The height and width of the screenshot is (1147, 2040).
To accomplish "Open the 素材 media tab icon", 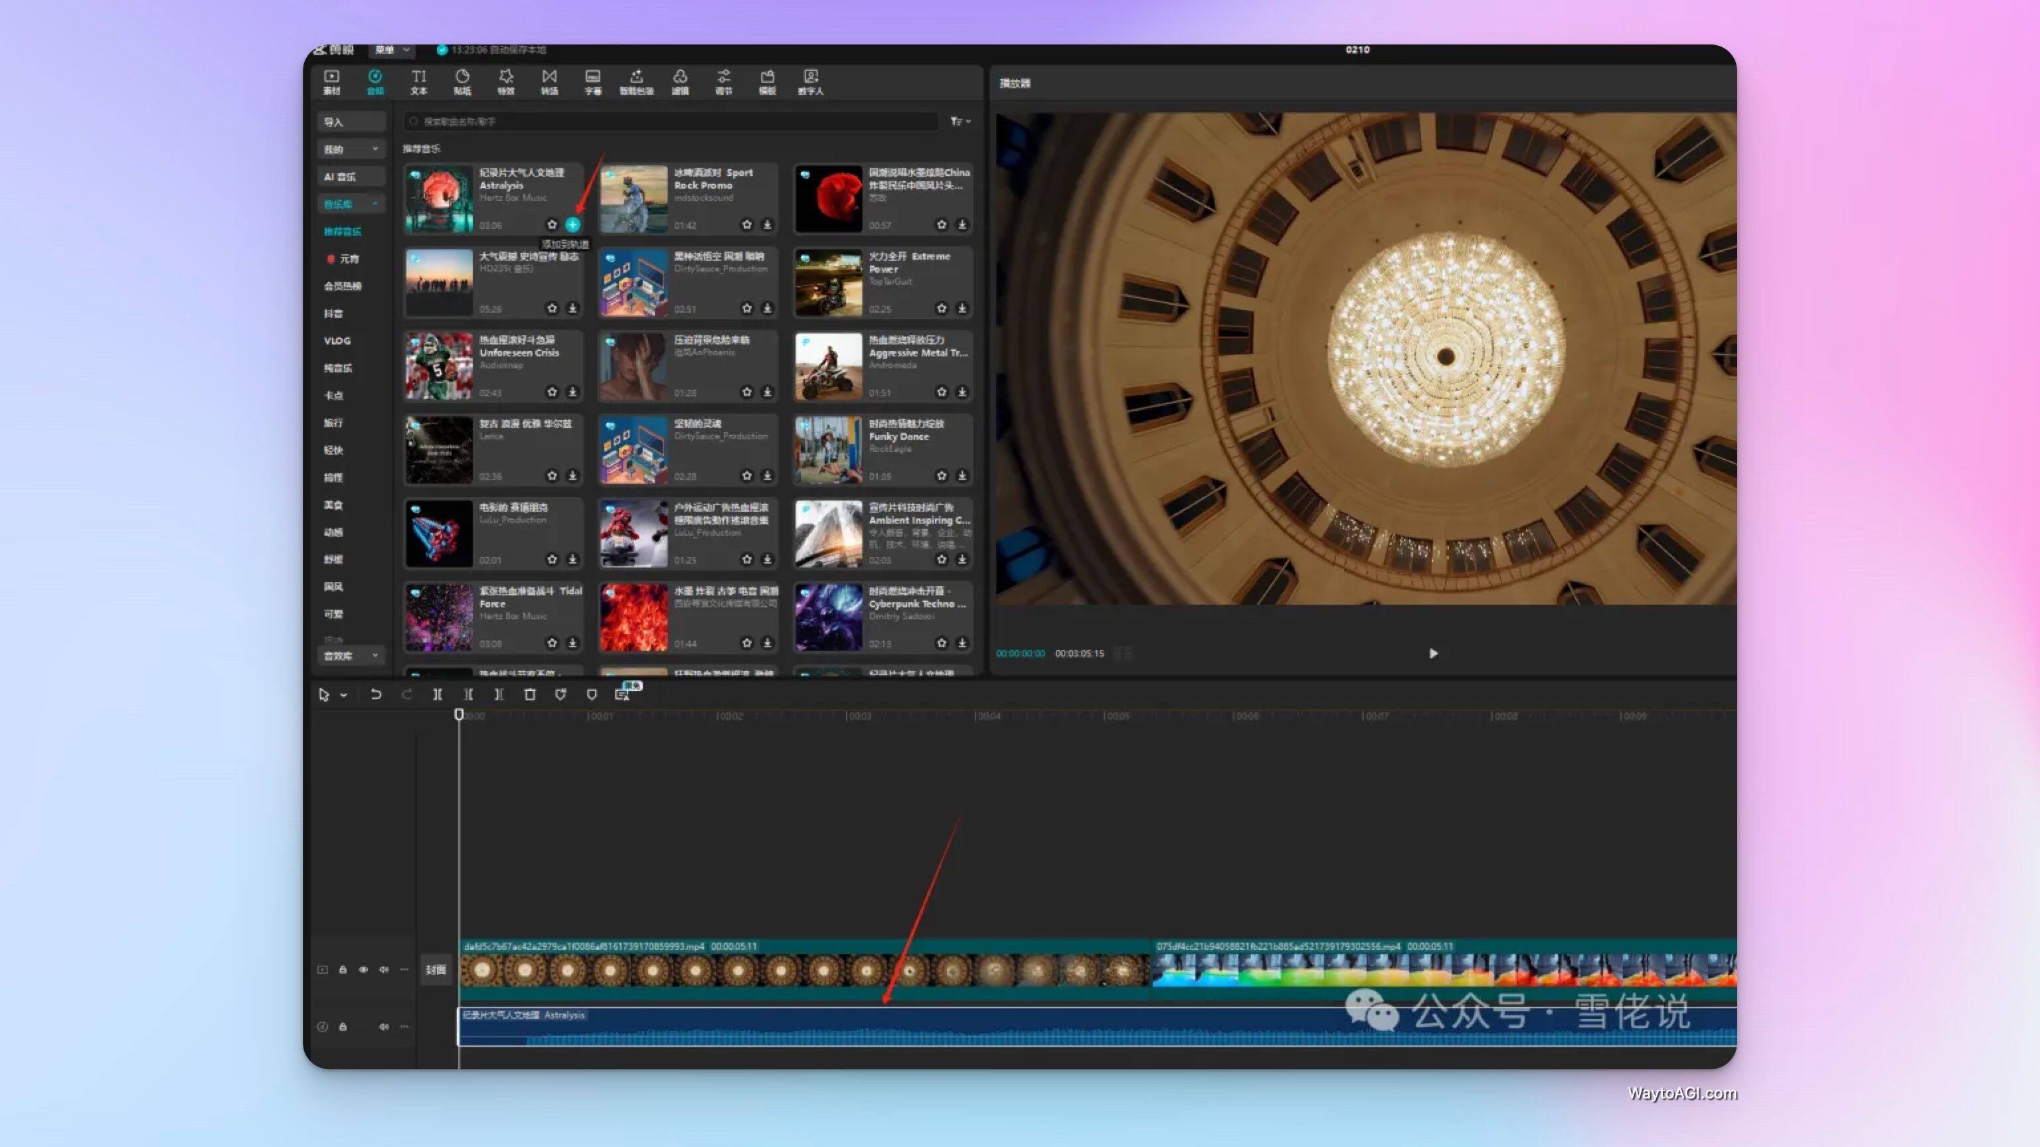I will [x=331, y=82].
